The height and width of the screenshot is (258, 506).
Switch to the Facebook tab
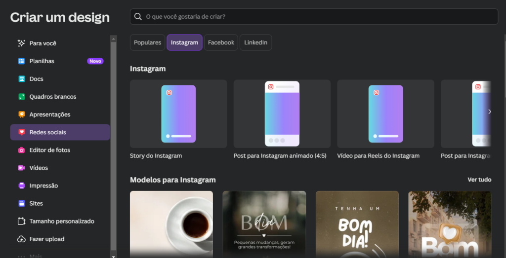click(221, 42)
